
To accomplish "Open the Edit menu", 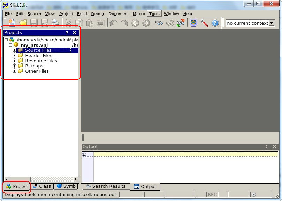I will point(20,14).
